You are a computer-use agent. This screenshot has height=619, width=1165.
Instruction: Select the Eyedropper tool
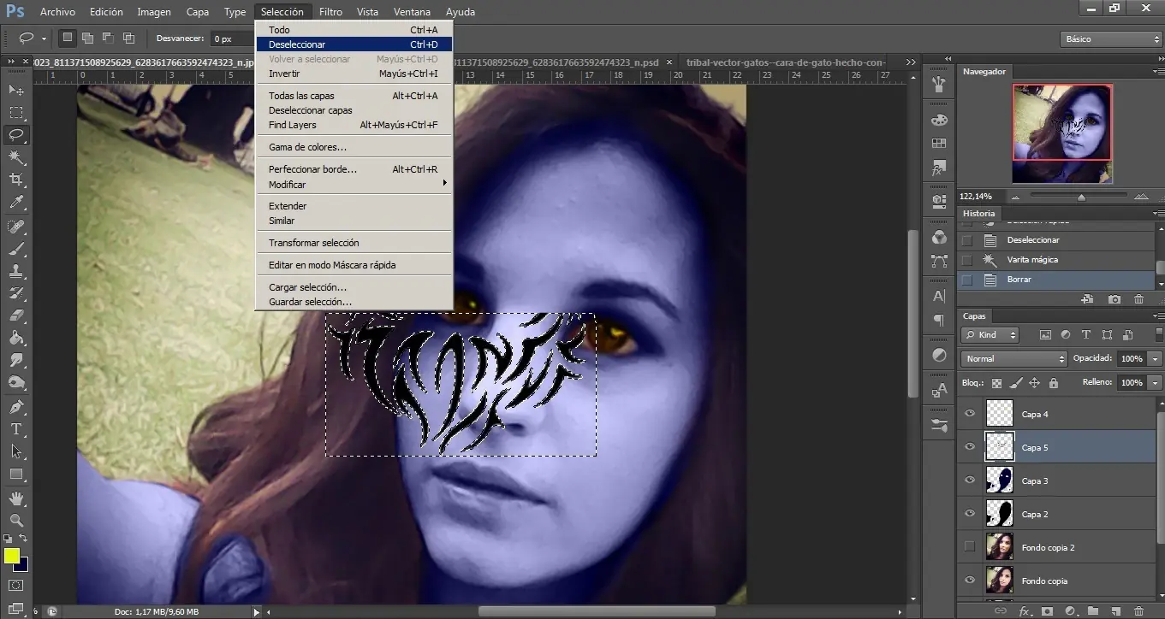pyautogui.click(x=16, y=203)
